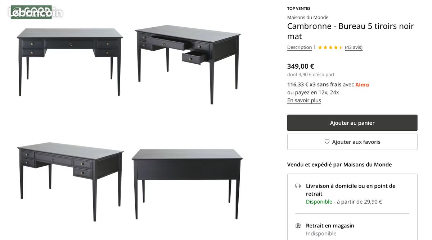The height and width of the screenshot is (240, 432).
Task: Select the Retrait en magasin option
Action: [330, 226]
